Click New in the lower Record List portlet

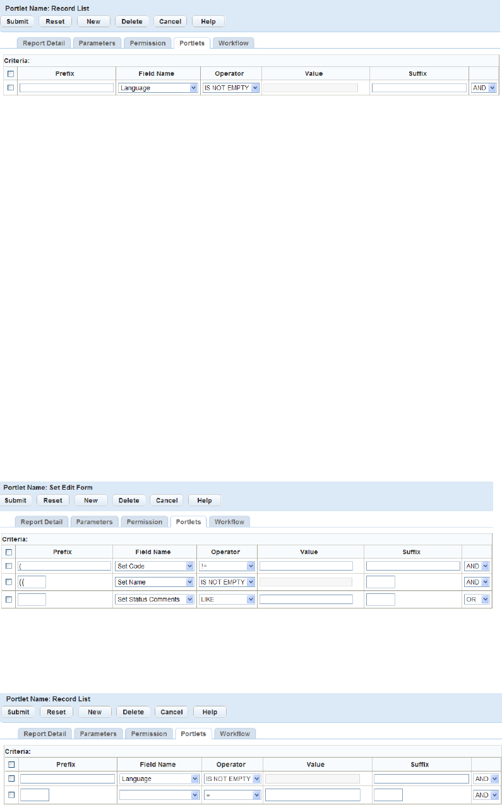pyautogui.click(x=95, y=712)
